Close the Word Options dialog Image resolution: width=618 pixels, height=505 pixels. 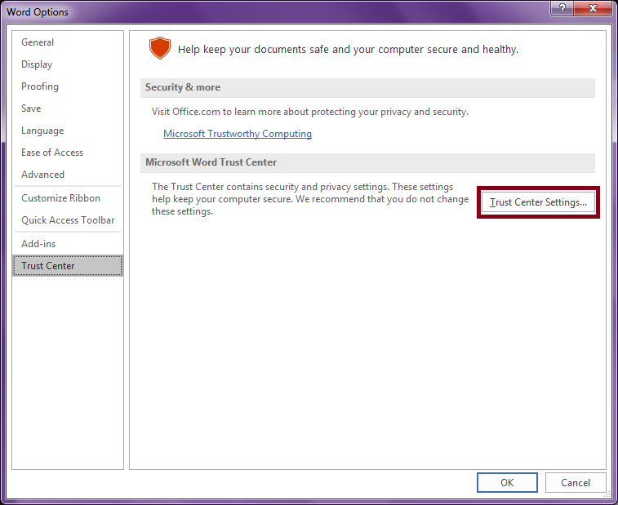(593, 8)
